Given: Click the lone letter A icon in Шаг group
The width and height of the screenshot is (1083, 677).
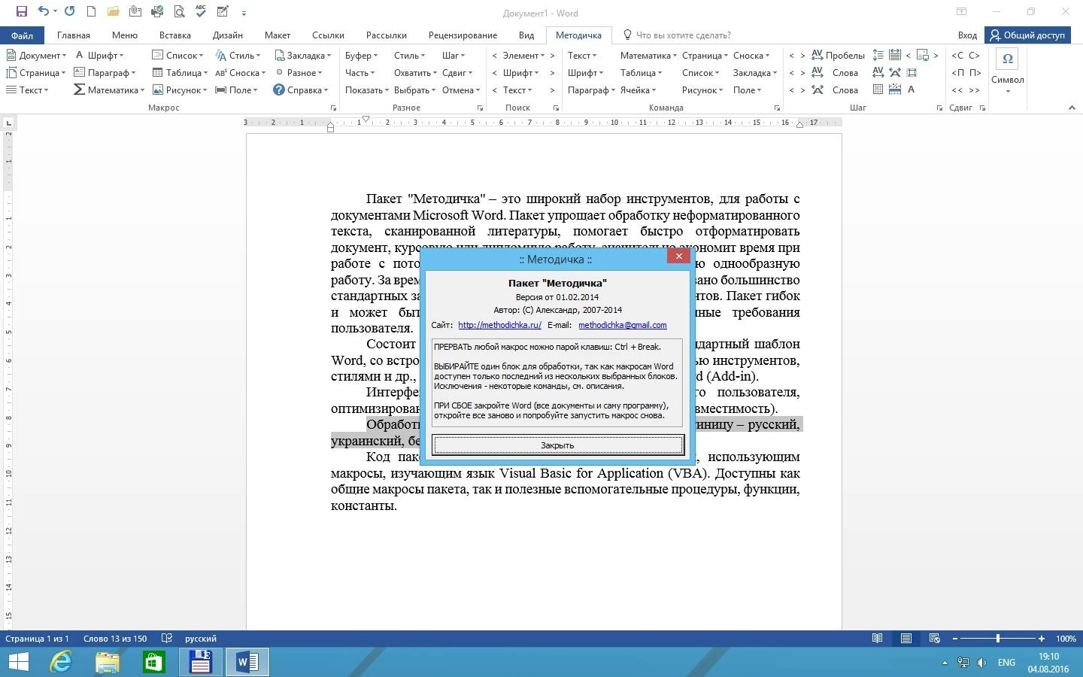Looking at the screenshot, I should click(x=911, y=90).
